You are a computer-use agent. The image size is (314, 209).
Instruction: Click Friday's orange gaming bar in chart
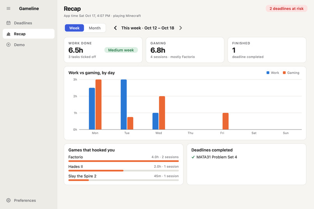coord(226,121)
